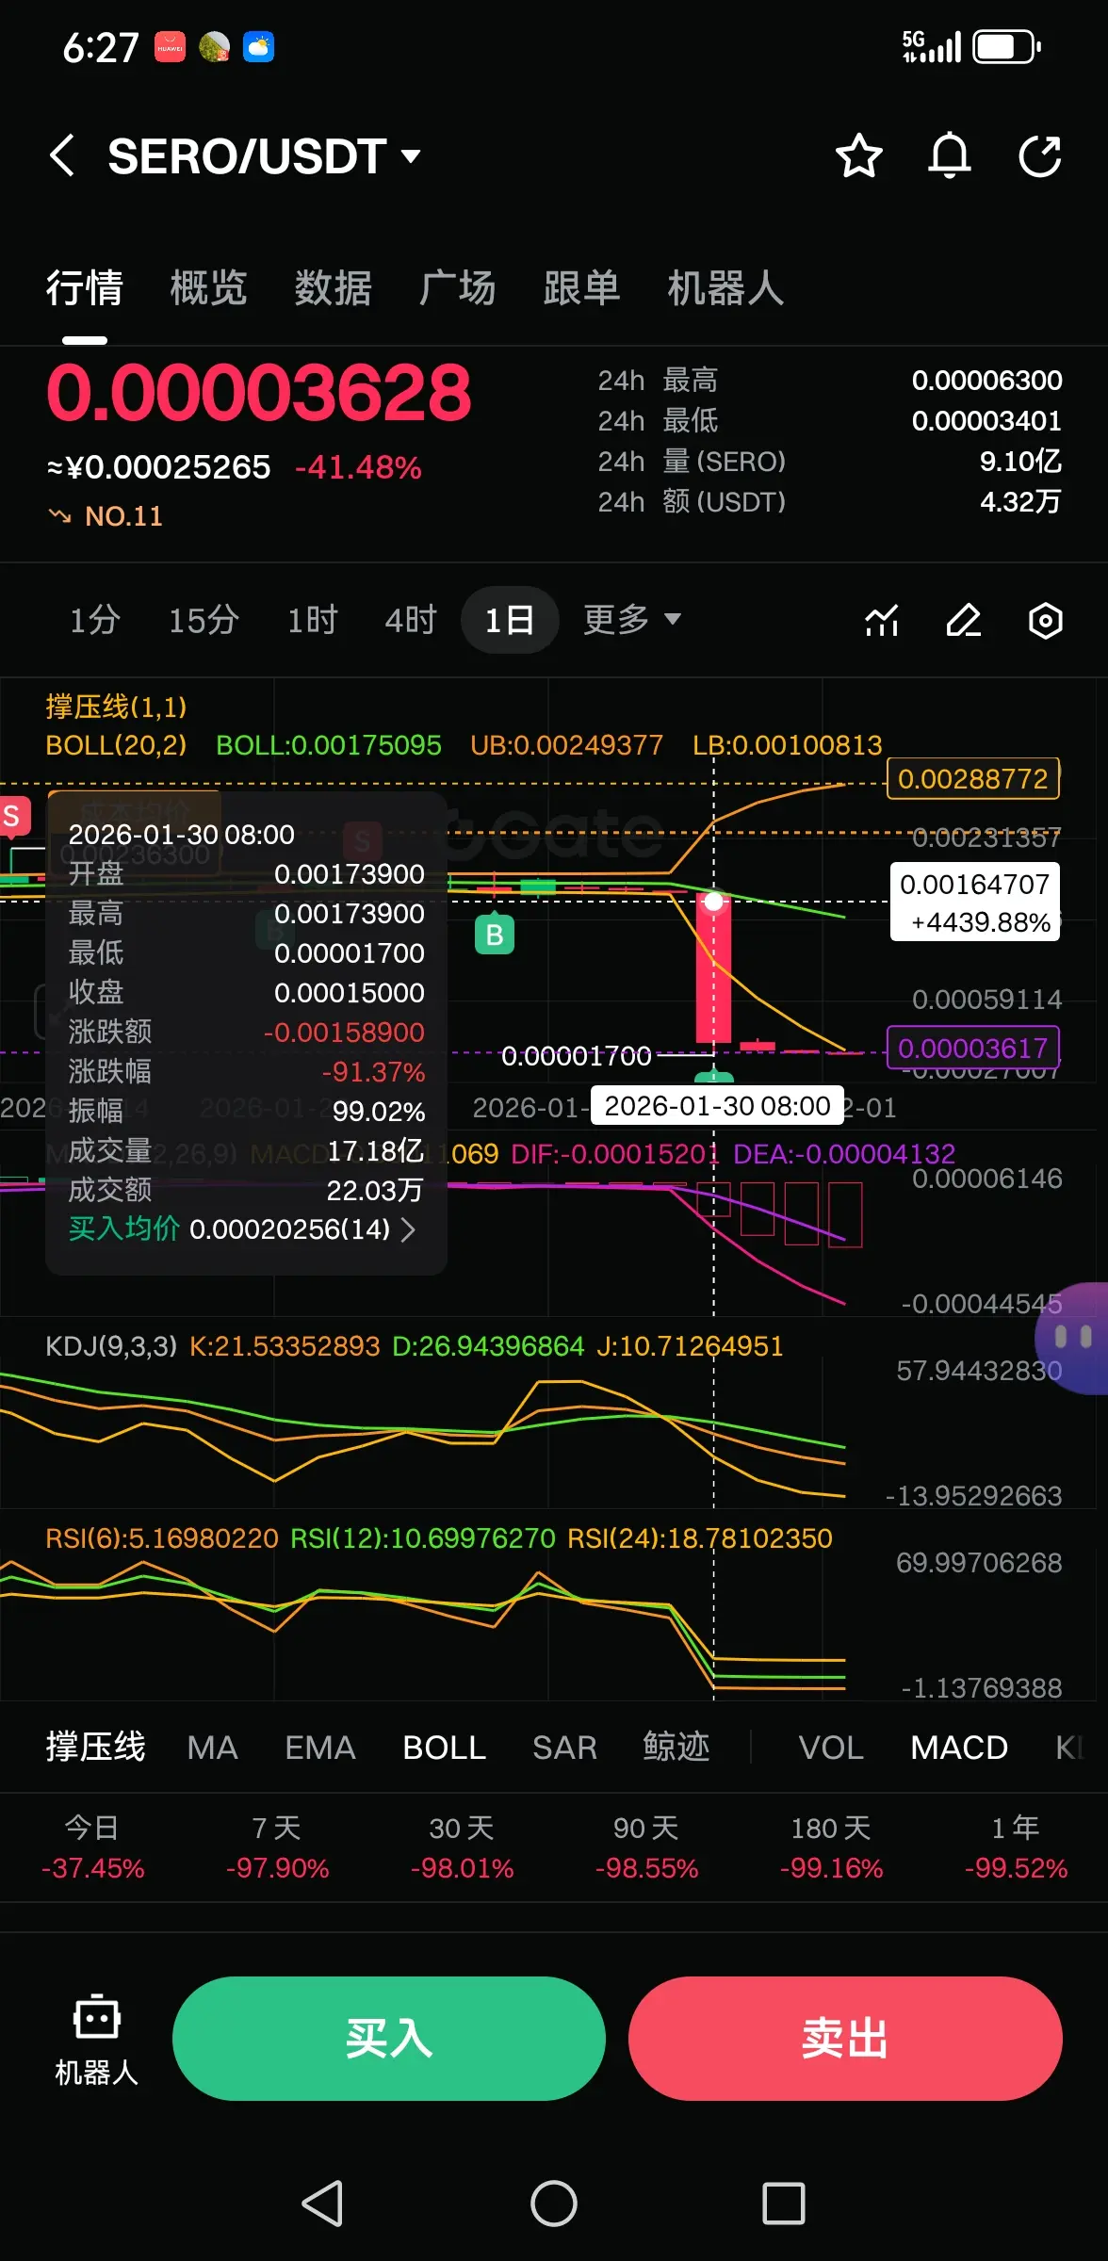
Task: Tap the 0.00003617 current price label
Action: [973, 1048]
